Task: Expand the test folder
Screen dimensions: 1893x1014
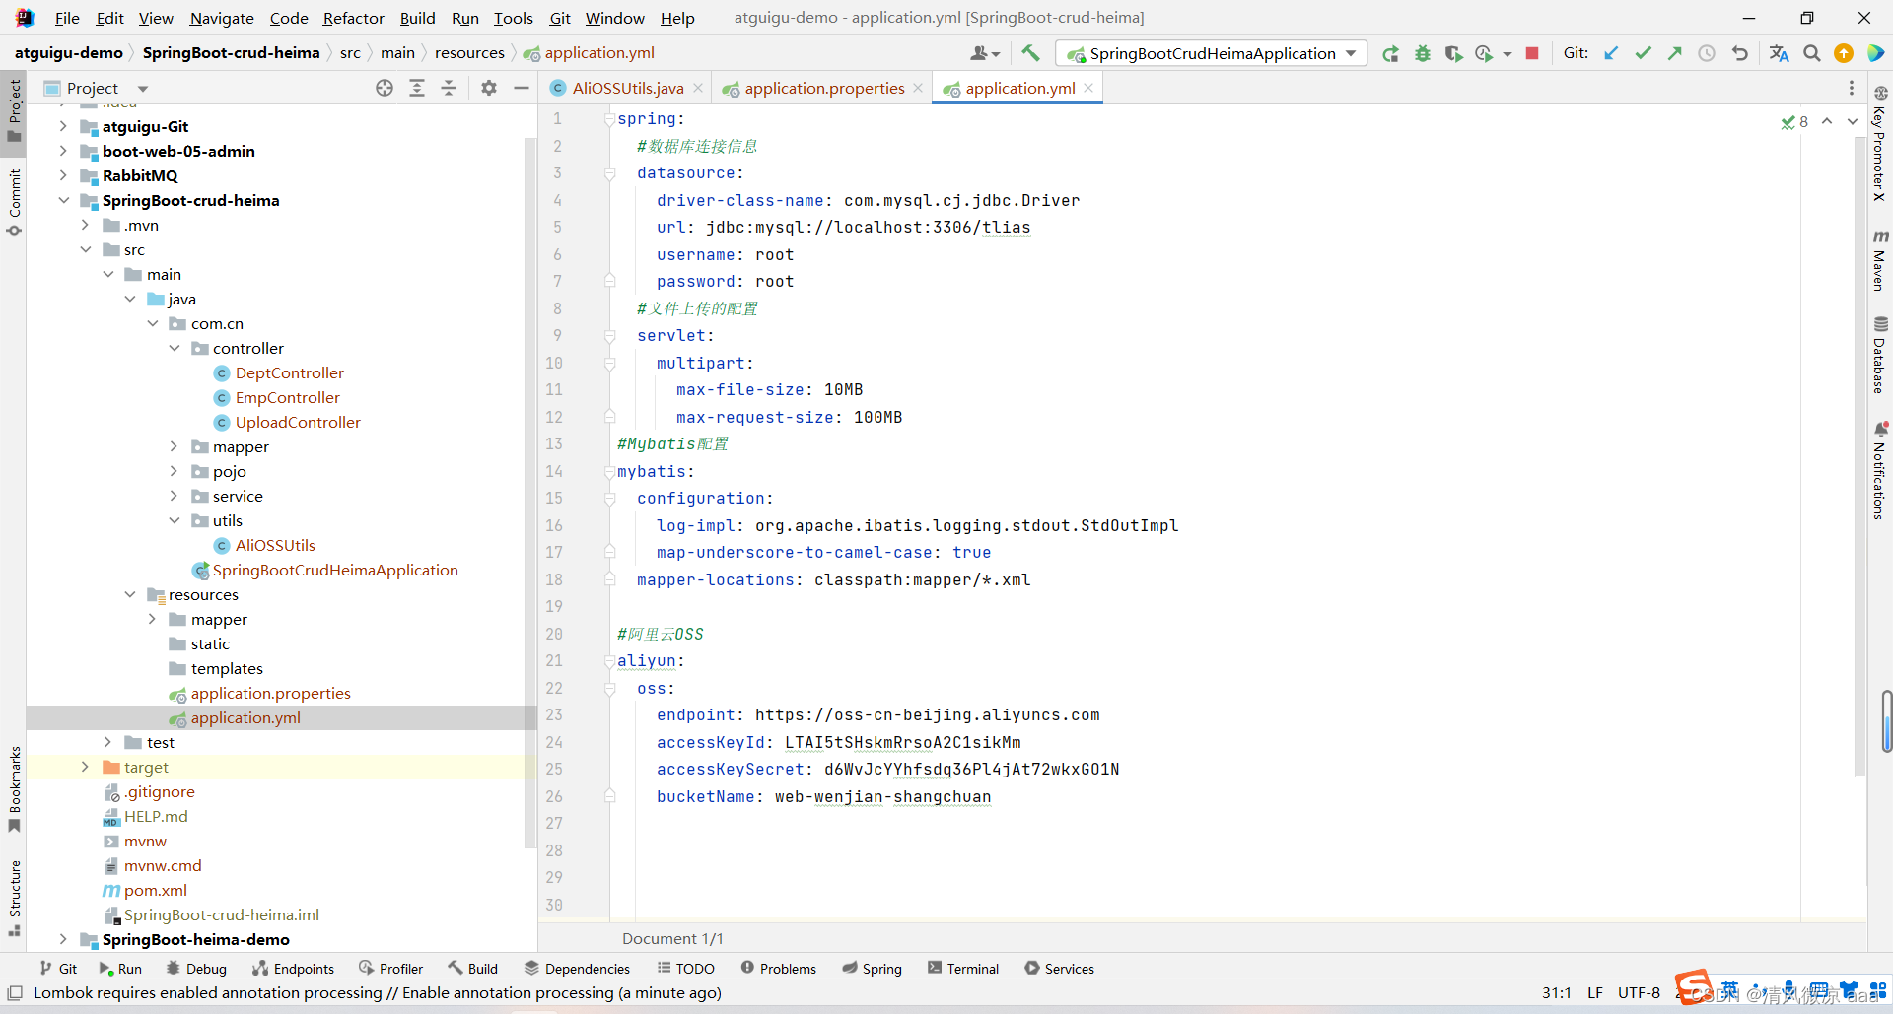Action: point(108,742)
